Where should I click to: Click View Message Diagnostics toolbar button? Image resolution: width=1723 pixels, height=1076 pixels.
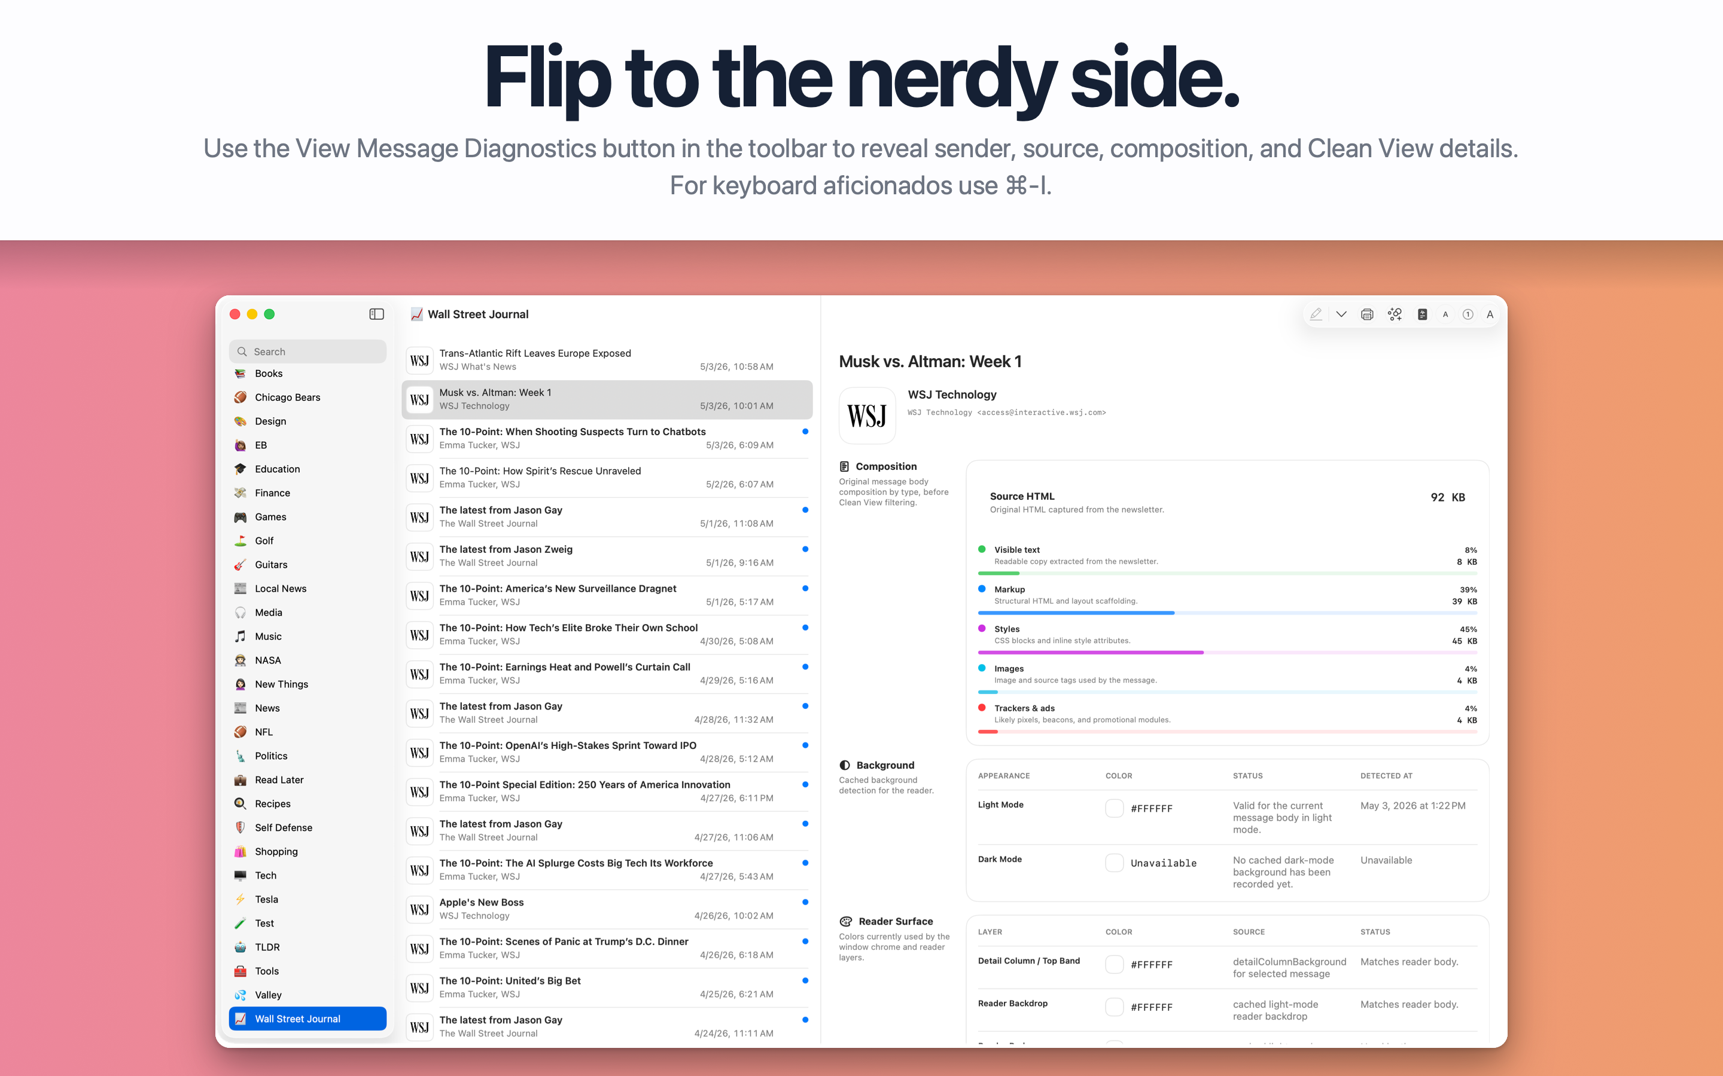point(1422,314)
